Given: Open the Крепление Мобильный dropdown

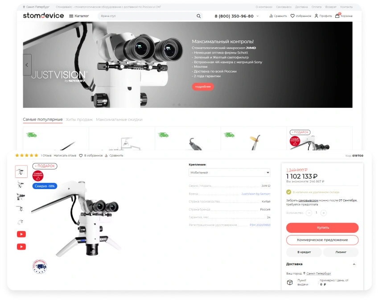Looking at the screenshot, I should (229, 173).
